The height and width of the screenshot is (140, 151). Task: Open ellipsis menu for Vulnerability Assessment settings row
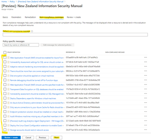tap(146, 62)
